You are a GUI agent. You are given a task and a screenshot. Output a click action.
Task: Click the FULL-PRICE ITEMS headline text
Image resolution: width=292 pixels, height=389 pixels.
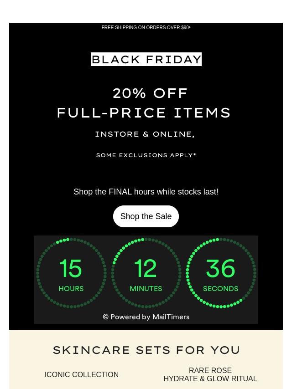[x=144, y=113]
